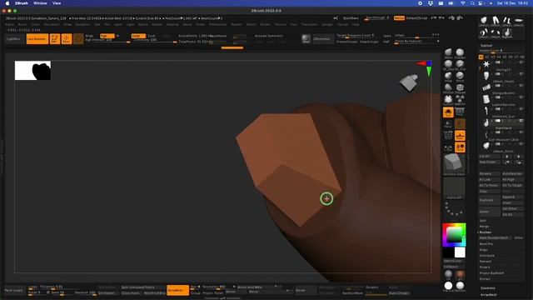This screenshot has width=533, height=300.
Task: Activate Edit mode button
Action: tap(55, 39)
